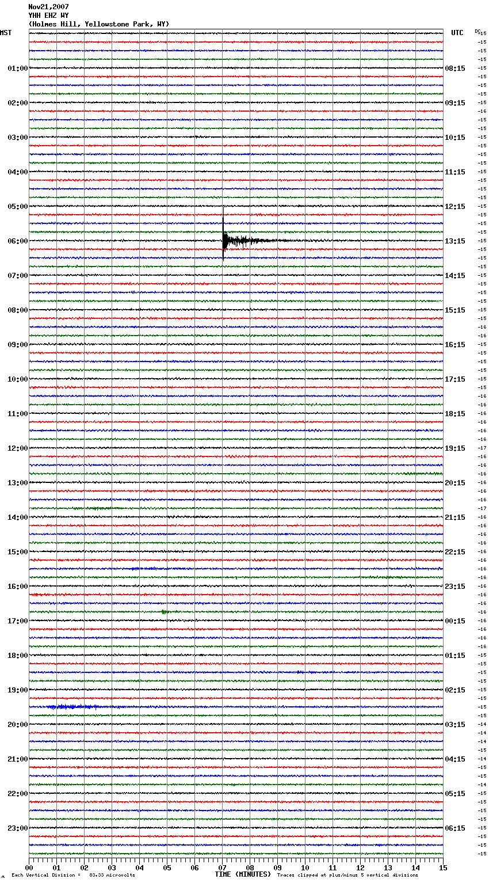Click the 14:00 MST time label
489x883 pixels.
(x=17, y=517)
